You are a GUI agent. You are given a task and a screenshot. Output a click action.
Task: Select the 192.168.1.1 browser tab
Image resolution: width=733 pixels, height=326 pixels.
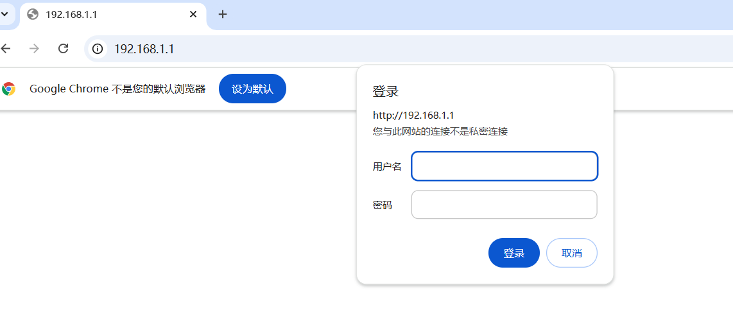click(113, 15)
